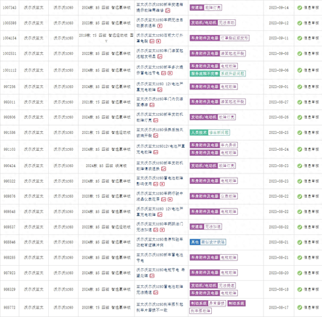Click 刹车泵故障 tag in row 985772
The width and height of the screenshot is (322, 317).
point(200,311)
